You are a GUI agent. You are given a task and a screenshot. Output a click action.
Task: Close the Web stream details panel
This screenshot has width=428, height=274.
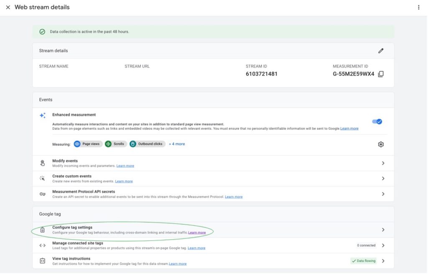[8, 8]
